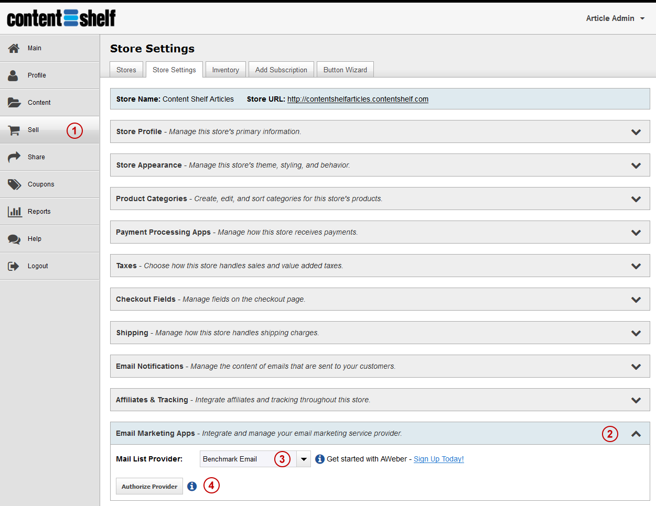Image resolution: width=656 pixels, height=506 pixels.
Task: Click the Logout exit icon
Action: coord(14,266)
